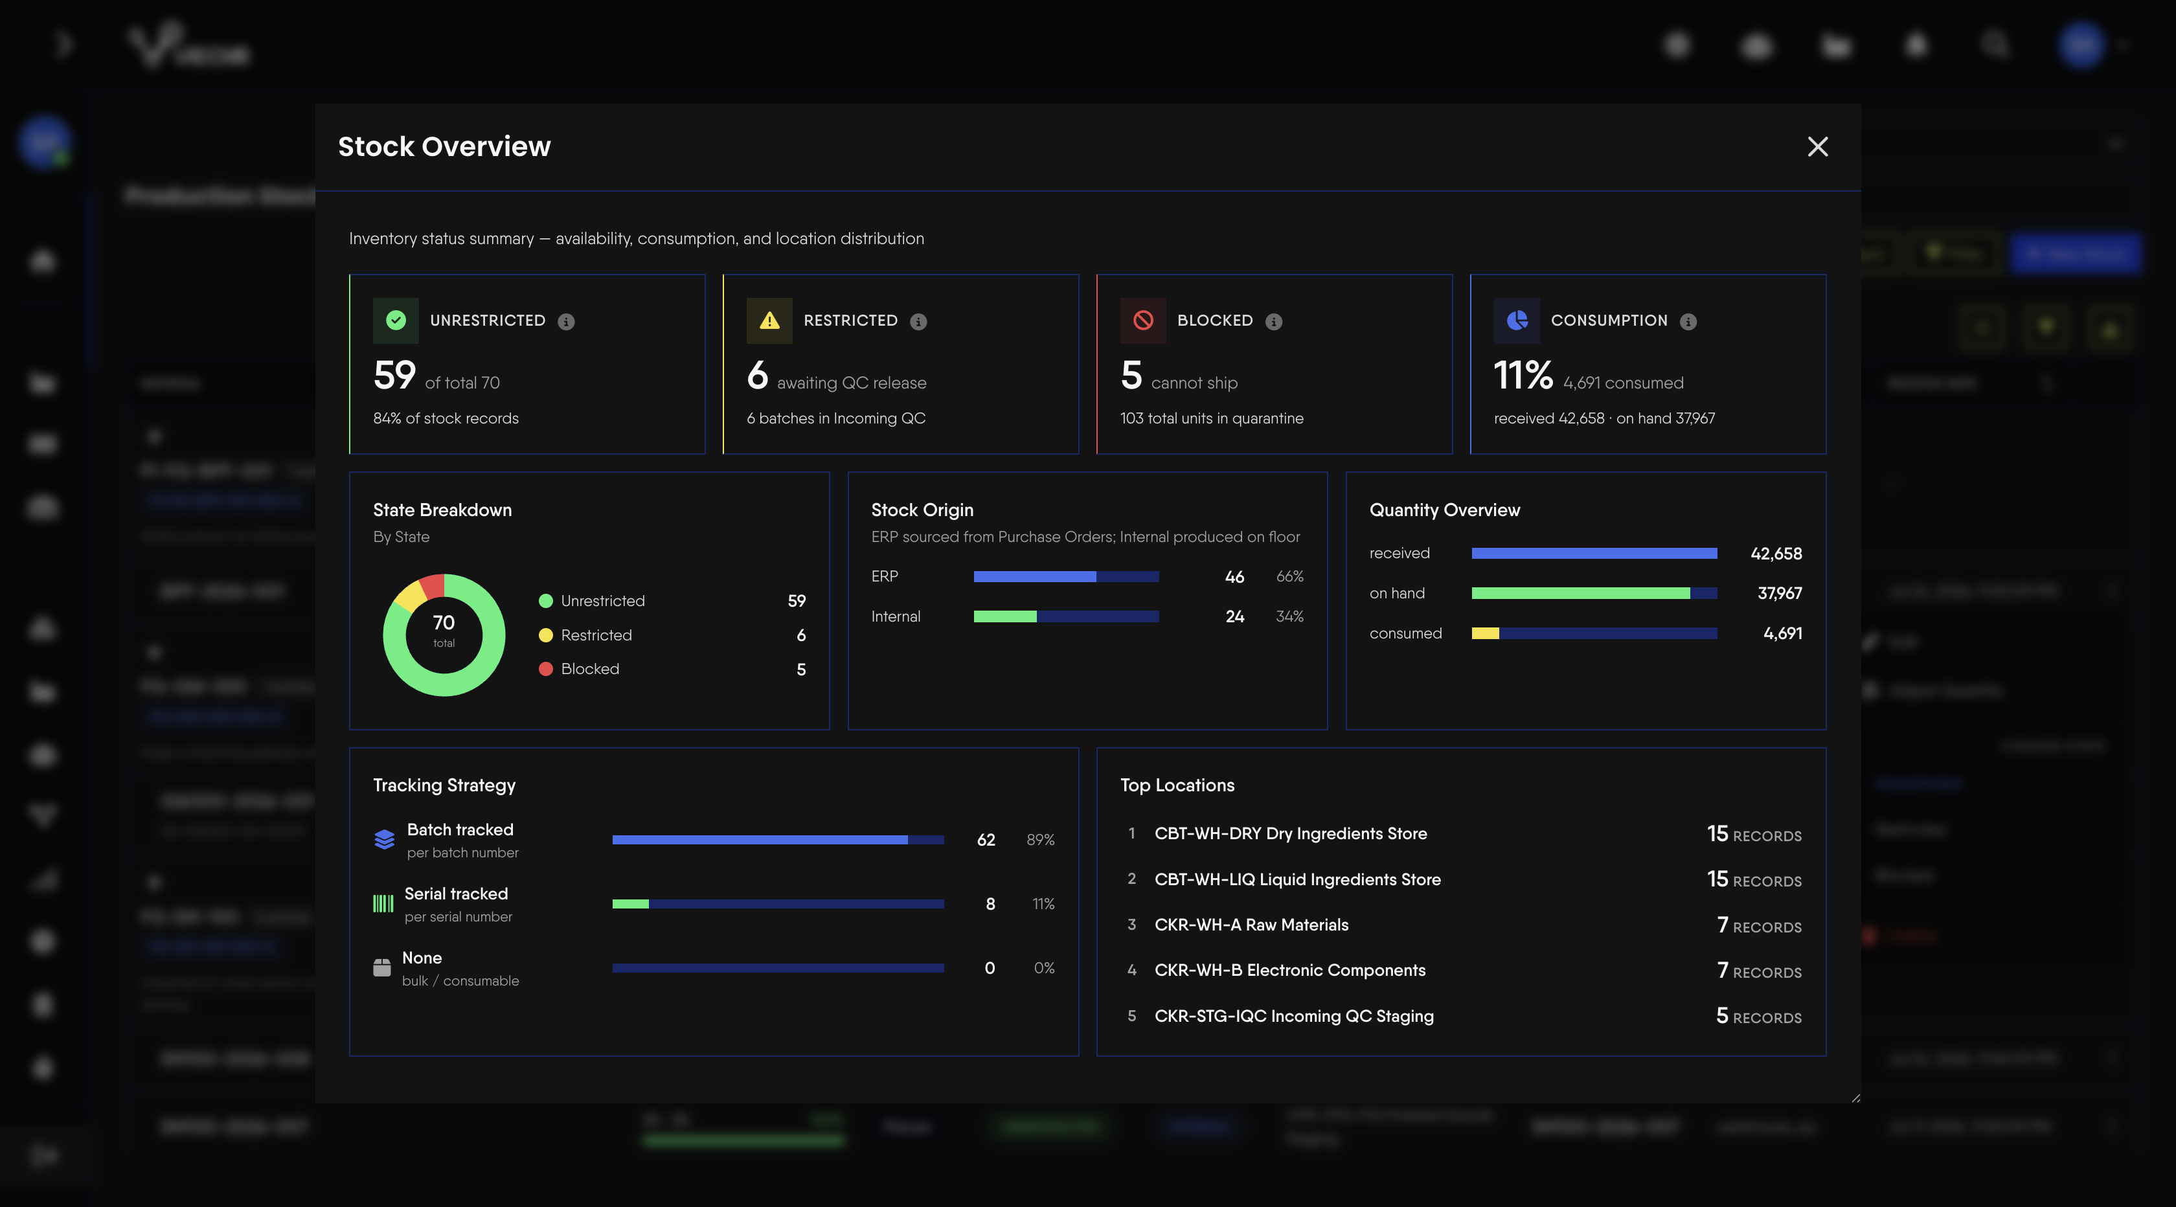This screenshot has height=1207, width=2176.
Task: Open the Restricted info tooltip icon
Action: [x=918, y=322]
